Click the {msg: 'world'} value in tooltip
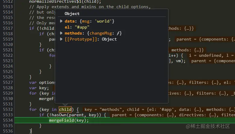The width and height of the screenshot is (235, 134). coord(97,21)
